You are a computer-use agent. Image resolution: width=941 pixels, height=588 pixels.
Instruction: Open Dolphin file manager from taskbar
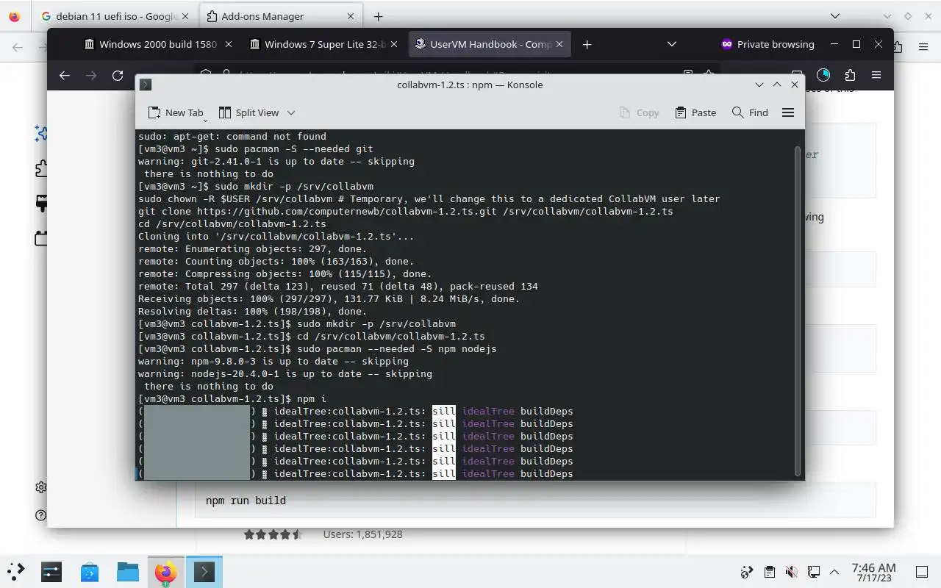point(128,571)
